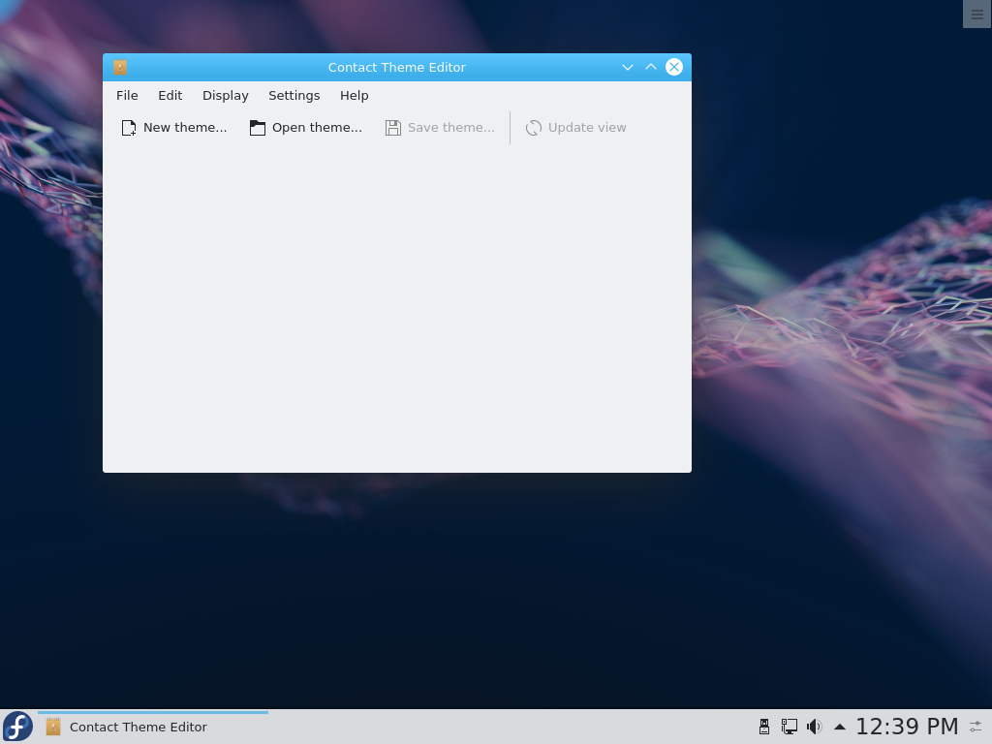Expand the hidden system tray icons
The height and width of the screenshot is (744, 992).
tap(840, 727)
